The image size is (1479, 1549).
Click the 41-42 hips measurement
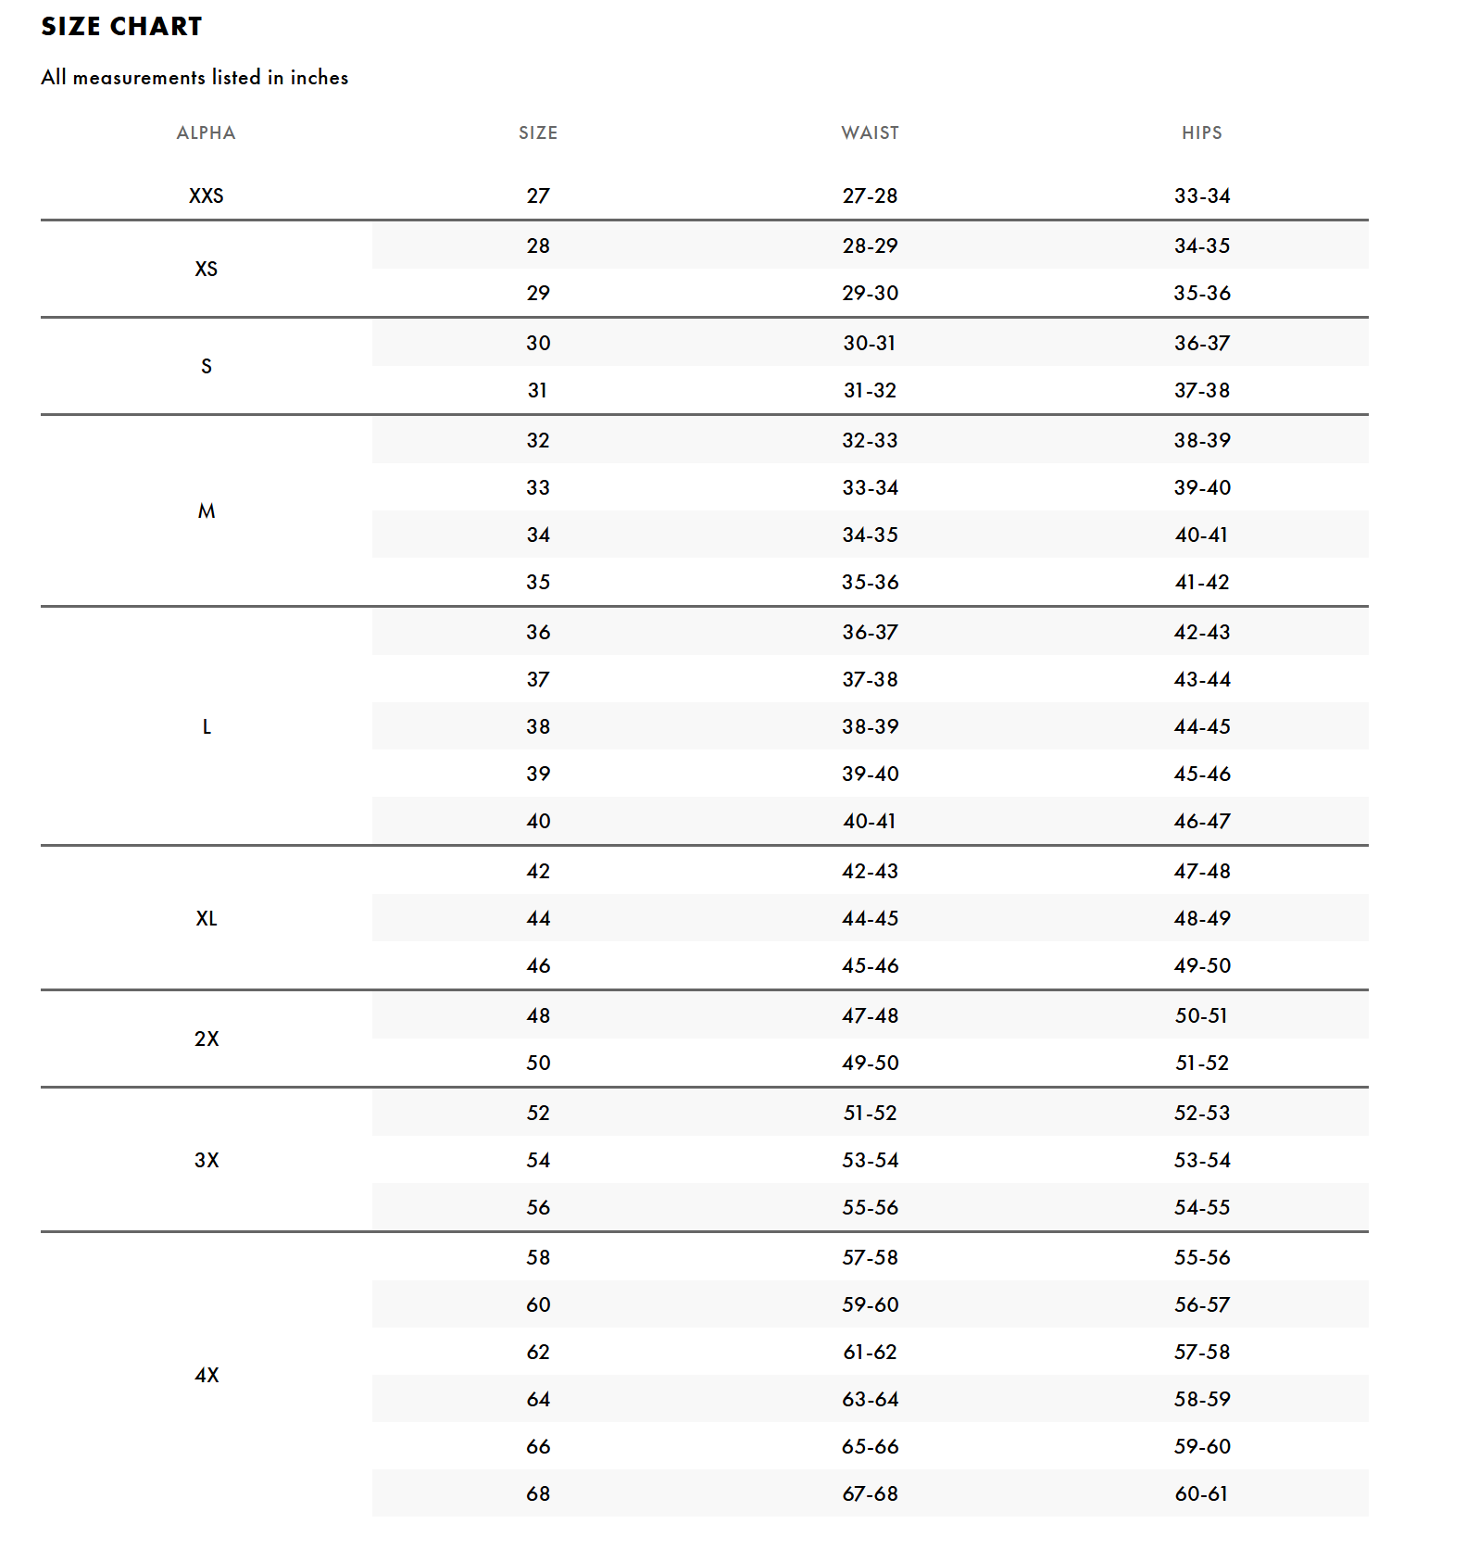pos(1201,583)
